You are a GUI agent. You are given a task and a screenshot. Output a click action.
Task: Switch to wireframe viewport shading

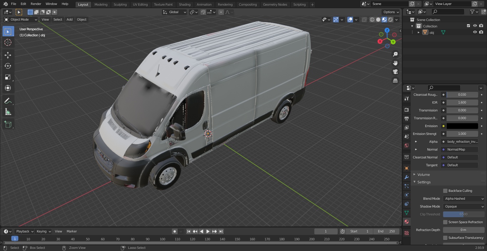[372, 20]
